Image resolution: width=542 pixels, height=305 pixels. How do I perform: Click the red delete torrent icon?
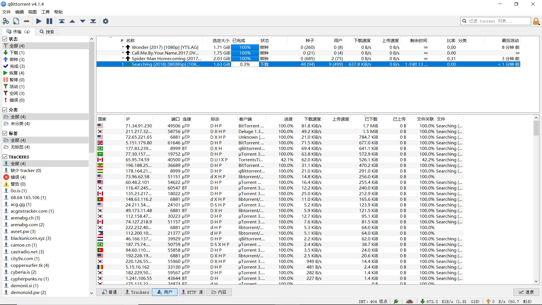point(27,21)
